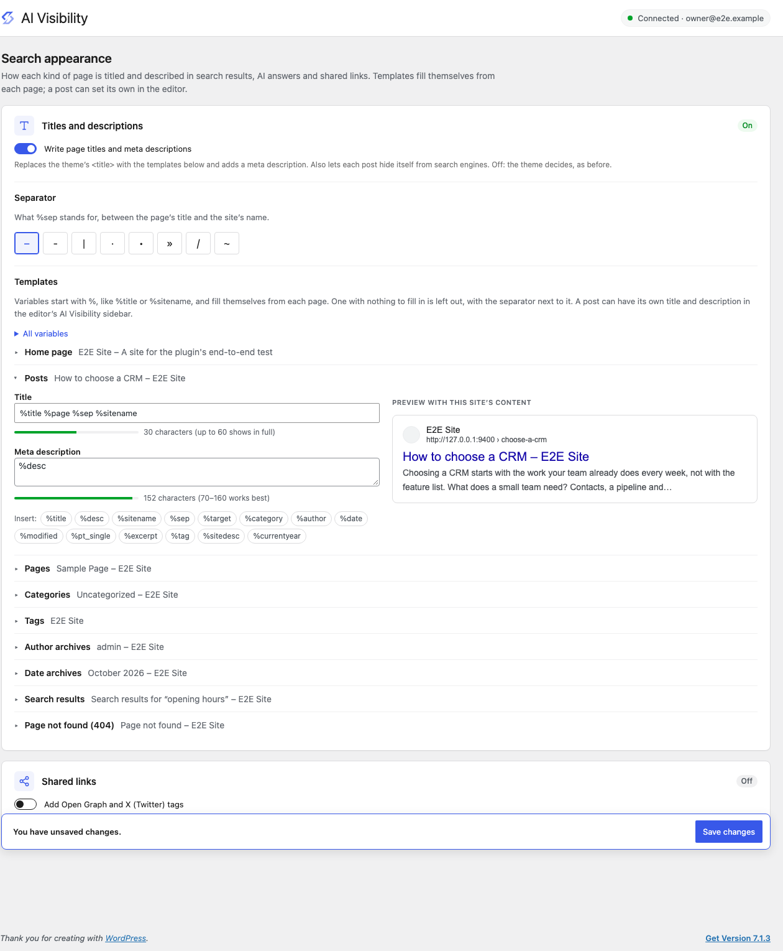Insert the %author variable chip
Image resolution: width=783 pixels, height=951 pixels.
[311, 519]
